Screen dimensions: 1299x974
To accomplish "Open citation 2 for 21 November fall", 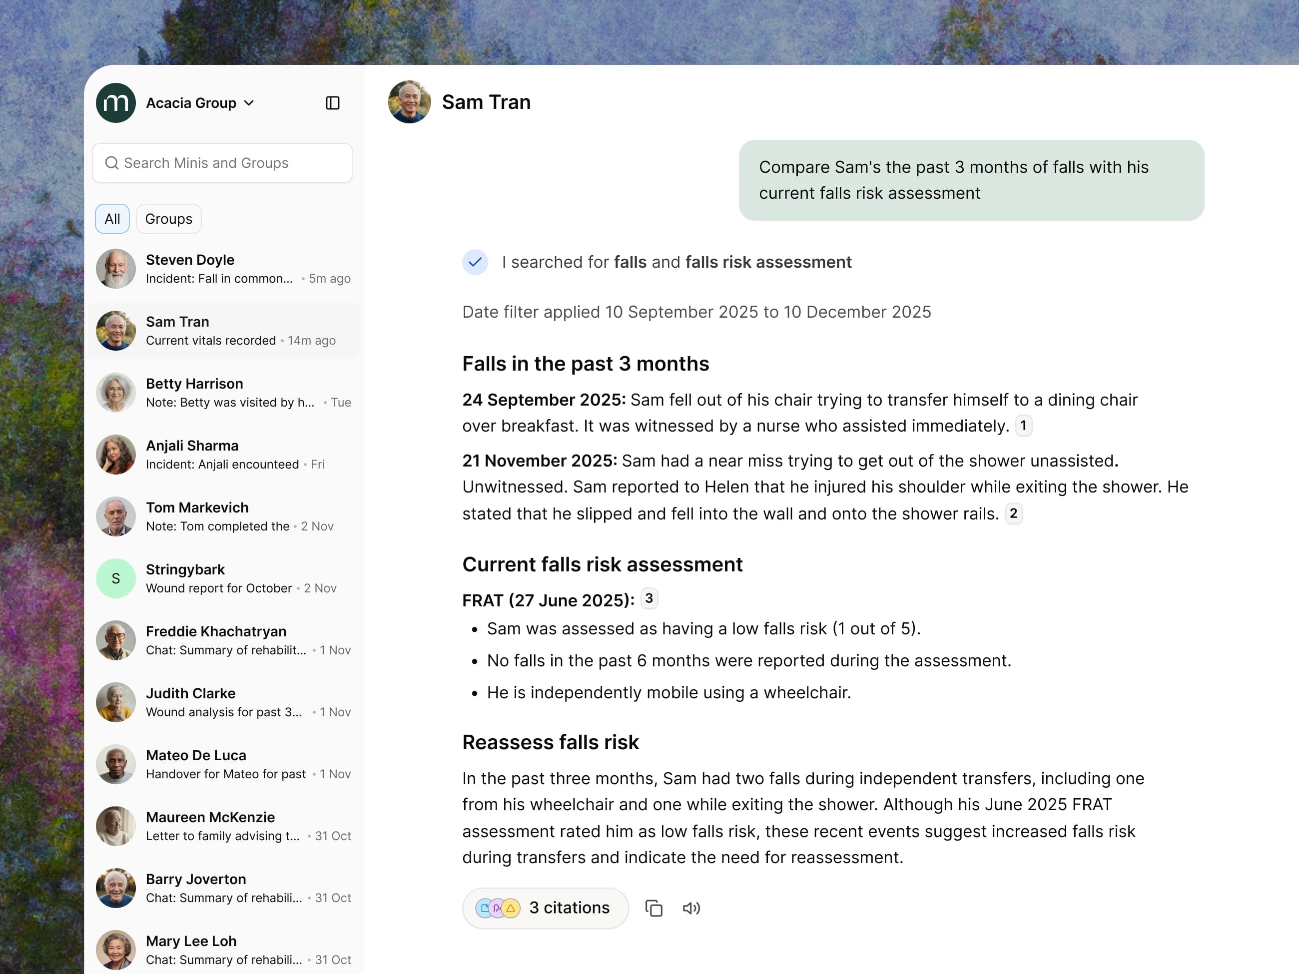I will tap(1014, 513).
